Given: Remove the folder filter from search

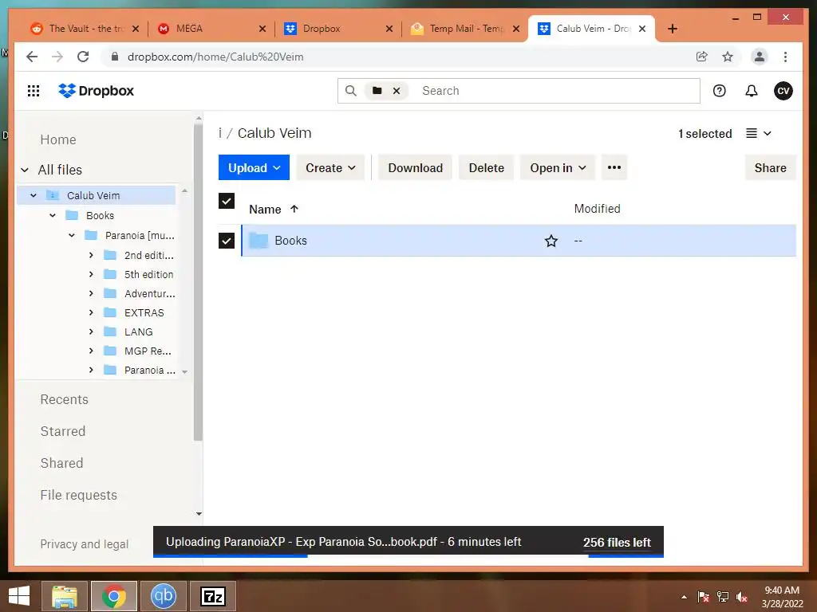Looking at the screenshot, I should pos(397,91).
